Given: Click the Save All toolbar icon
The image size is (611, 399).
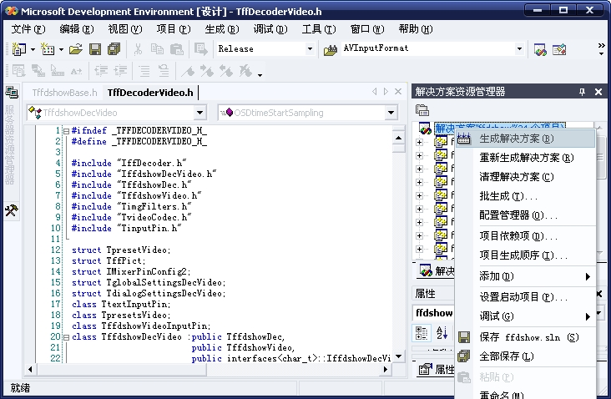Looking at the screenshot, I should 114,49.
